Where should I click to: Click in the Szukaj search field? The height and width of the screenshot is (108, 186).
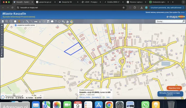coord(168,22)
